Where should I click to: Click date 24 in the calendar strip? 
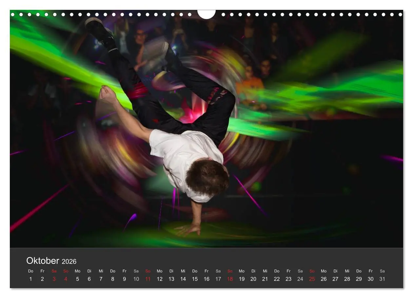(x=300, y=279)
